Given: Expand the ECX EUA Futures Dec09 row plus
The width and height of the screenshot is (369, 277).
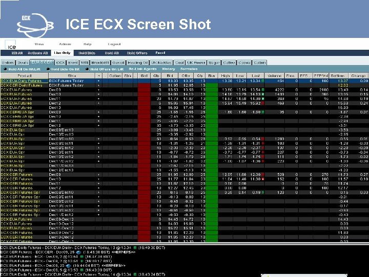Looking at the screenshot, I should [x=98, y=90].
